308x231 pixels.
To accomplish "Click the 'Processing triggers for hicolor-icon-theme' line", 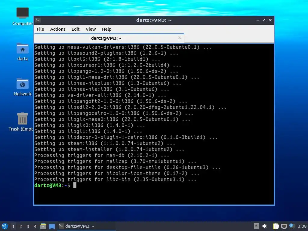I will pos(117,173).
